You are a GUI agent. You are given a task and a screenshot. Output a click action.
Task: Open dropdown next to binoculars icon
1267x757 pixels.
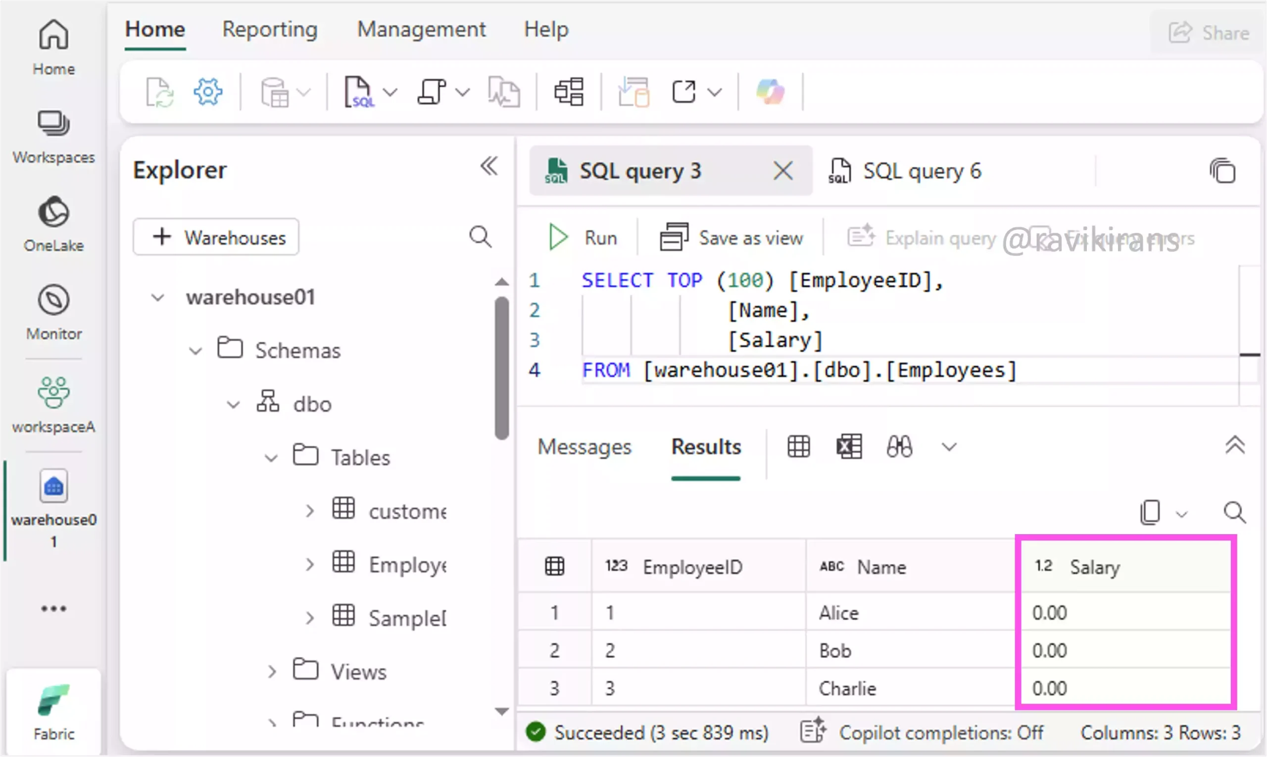pos(949,448)
